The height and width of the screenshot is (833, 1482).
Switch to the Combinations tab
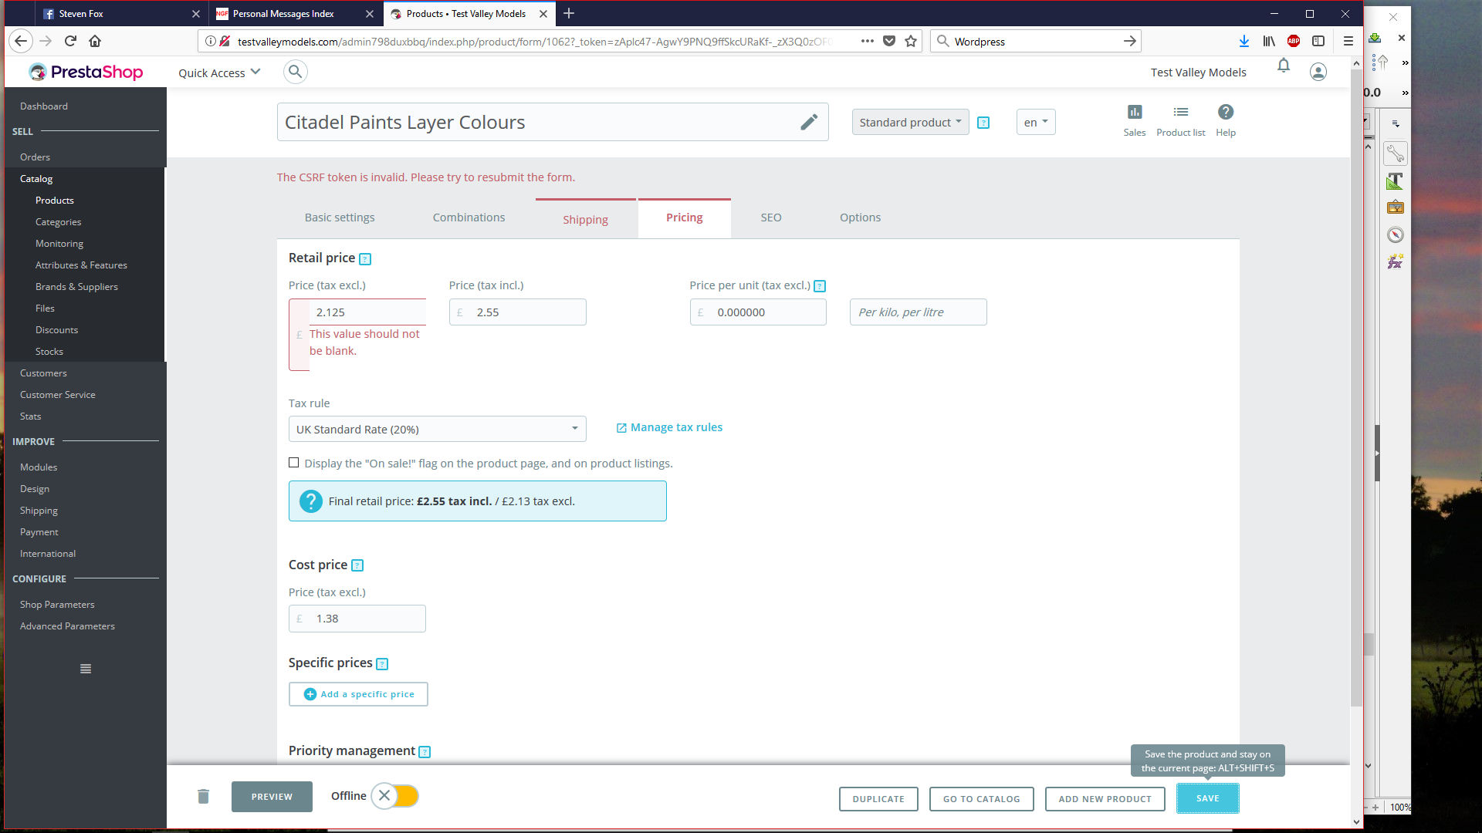tap(469, 218)
